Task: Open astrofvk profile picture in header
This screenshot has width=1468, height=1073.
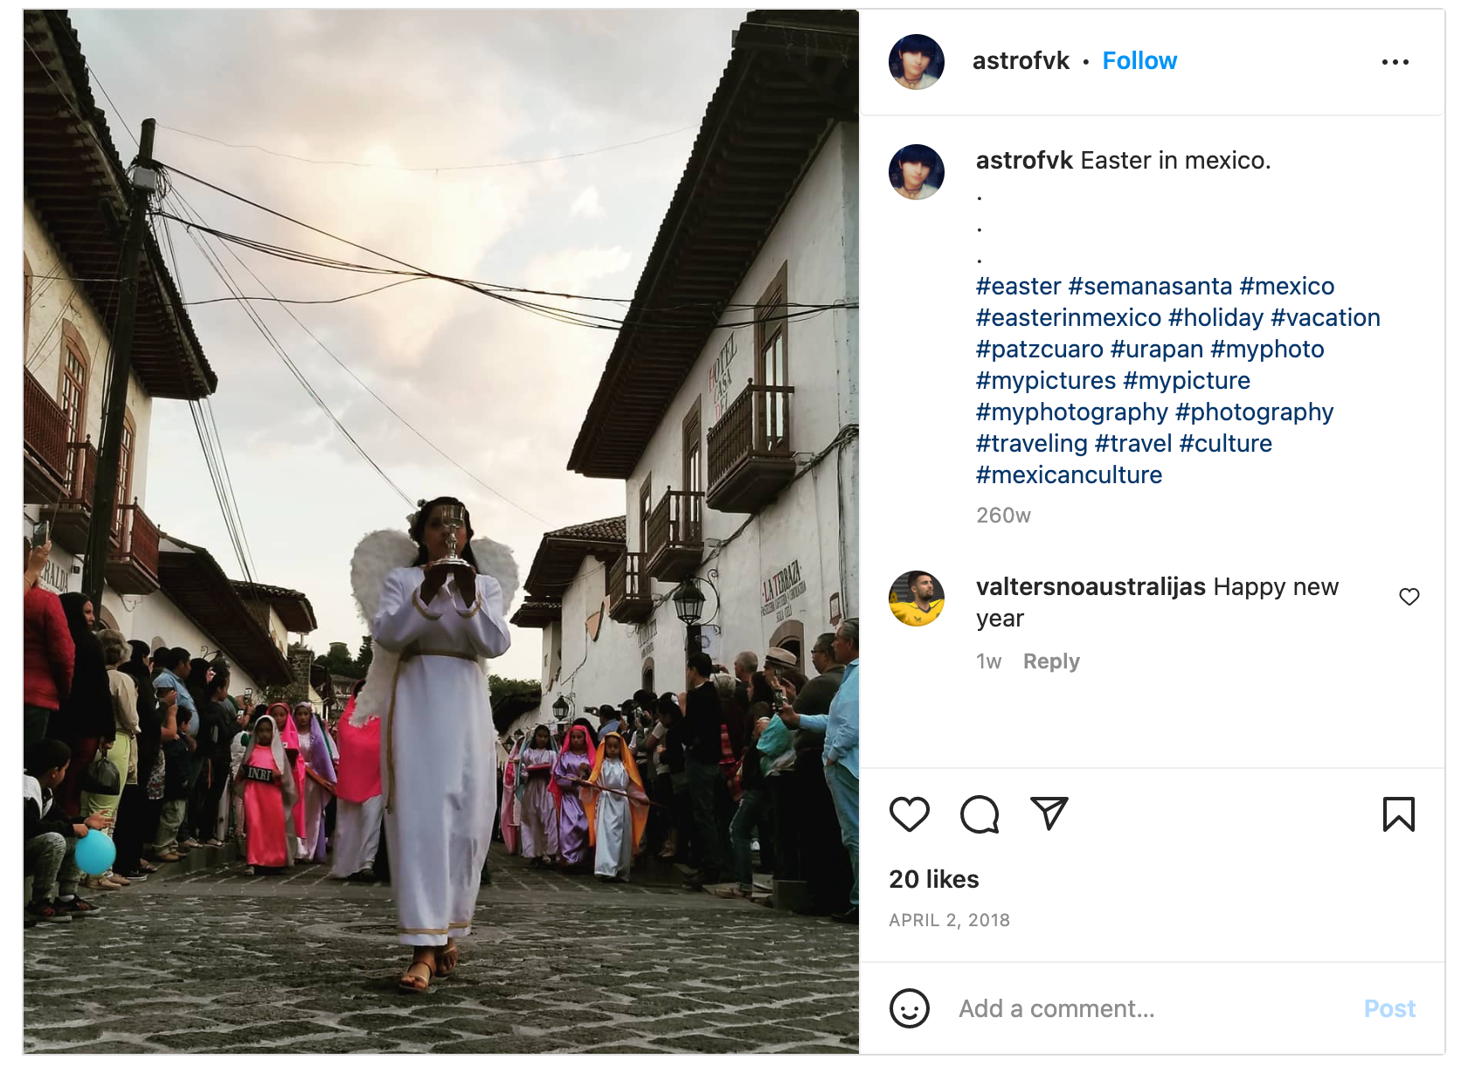Action: (917, 62)
